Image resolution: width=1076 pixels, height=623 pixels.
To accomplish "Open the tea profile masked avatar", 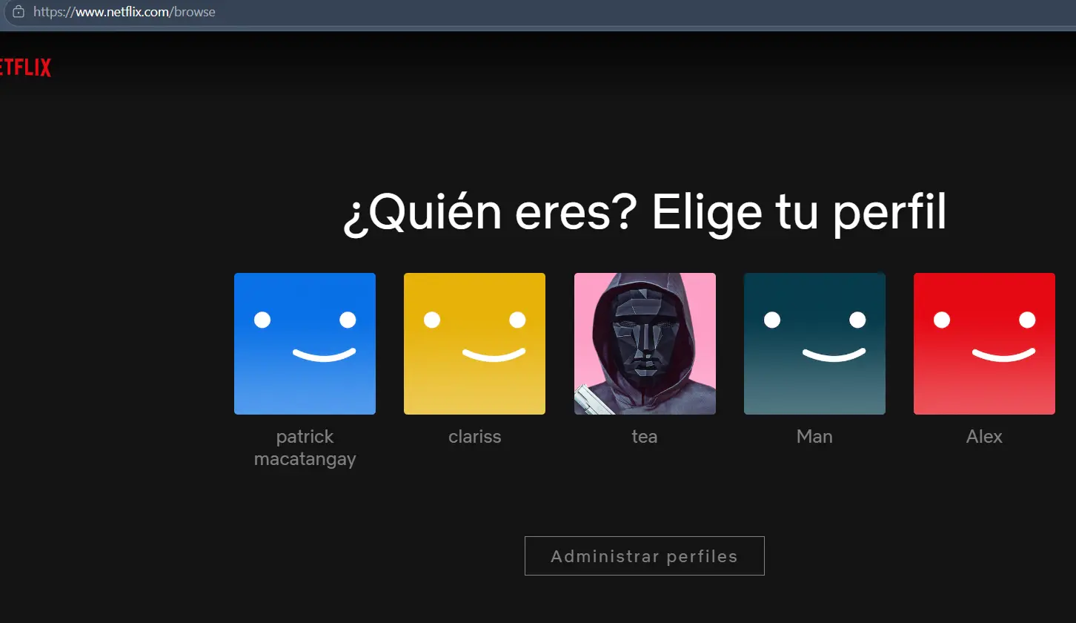I will (x=645, y=343).
